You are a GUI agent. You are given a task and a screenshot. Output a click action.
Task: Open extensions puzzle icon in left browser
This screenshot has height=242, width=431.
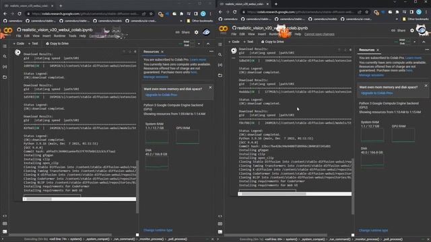[181, 13]
